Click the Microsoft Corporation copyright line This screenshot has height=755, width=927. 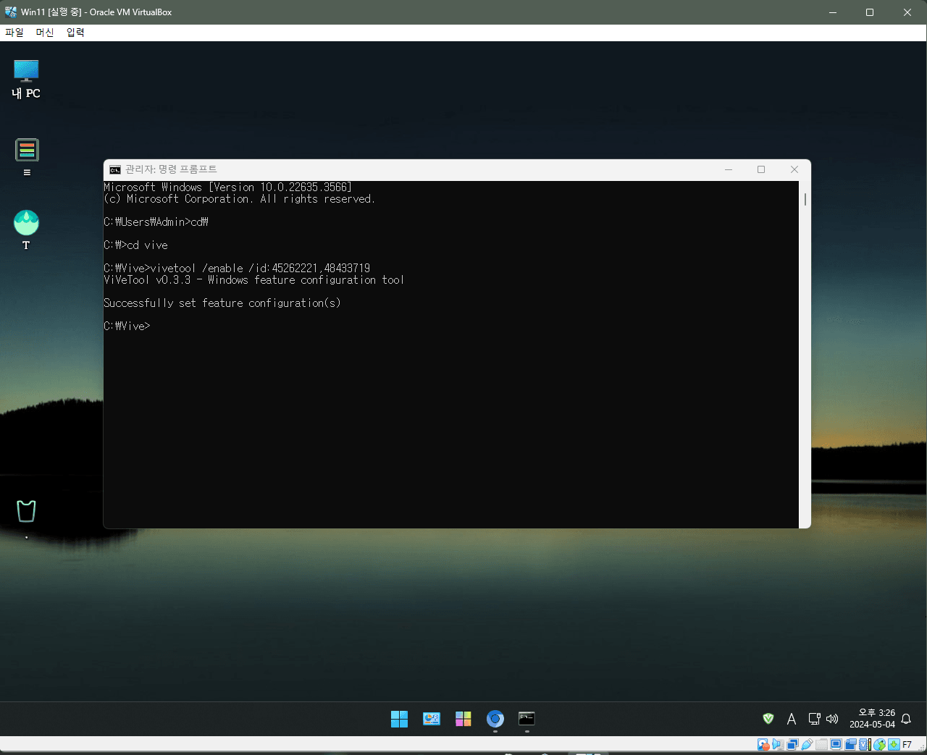240,199
